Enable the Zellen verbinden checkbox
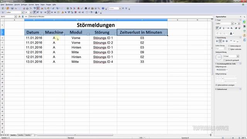This screenshot has width=247, height=139. click(x=229, y=49)
